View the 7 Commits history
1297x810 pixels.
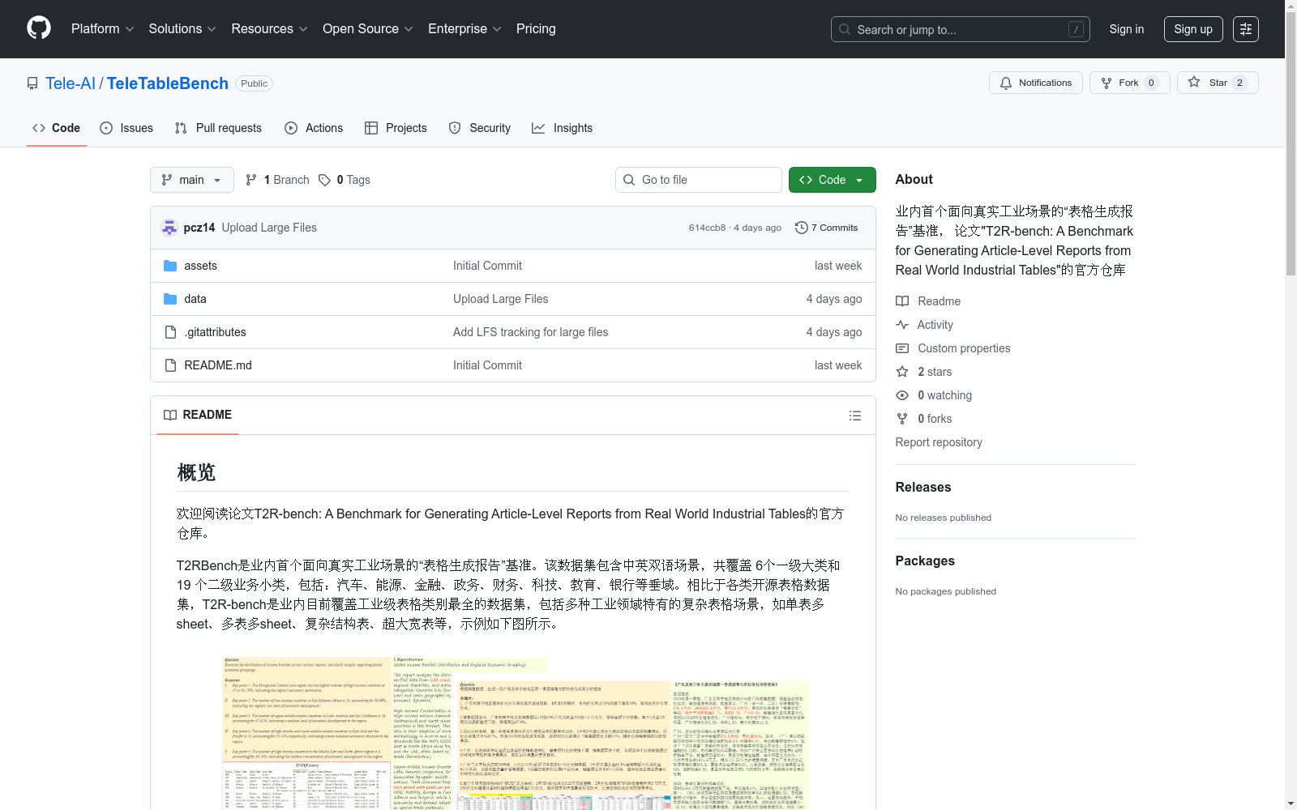click(827, 228)
